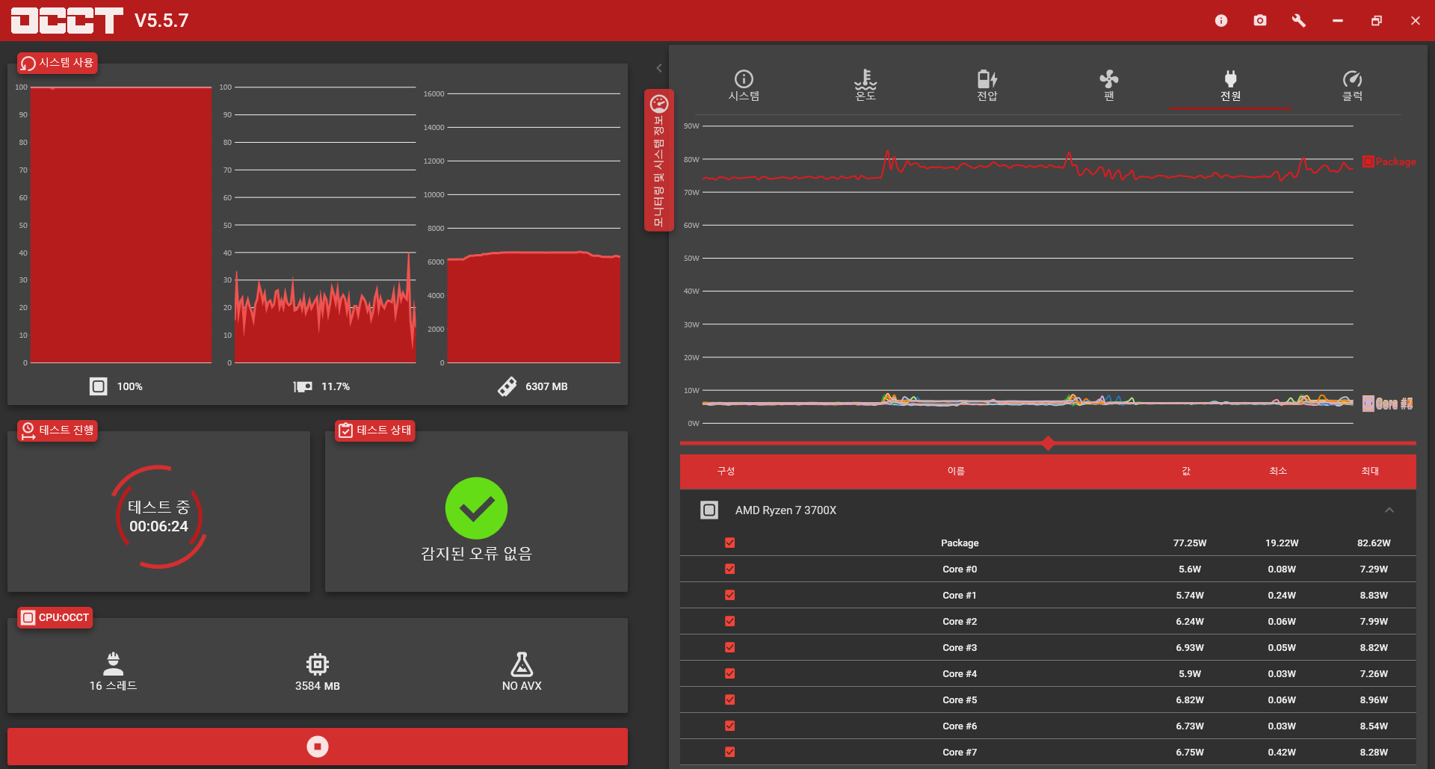Sort by the 이름 column header
The height and width of the screenshot is (769, 1435).
956,471
